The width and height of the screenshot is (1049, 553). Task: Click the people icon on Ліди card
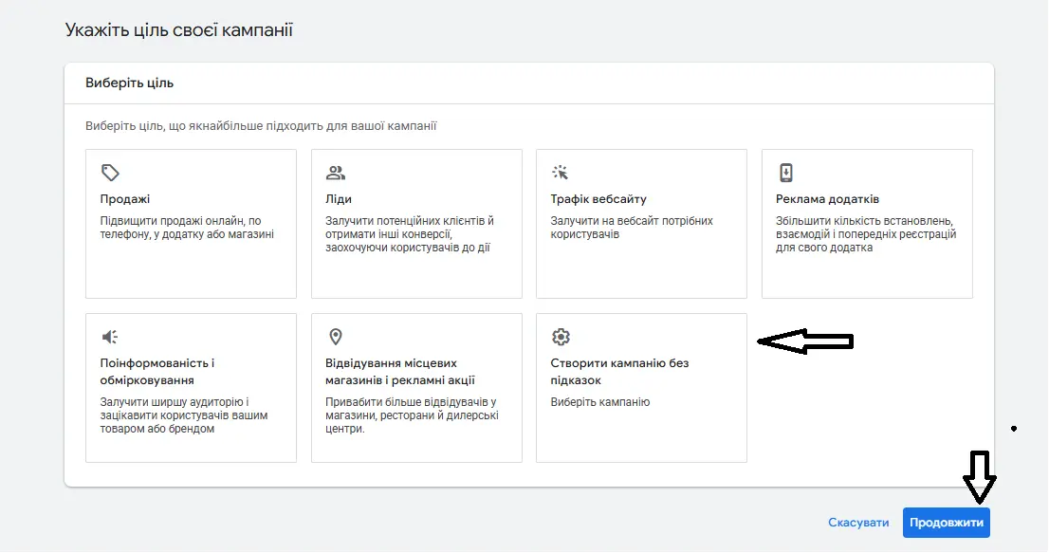click(336, 173)
